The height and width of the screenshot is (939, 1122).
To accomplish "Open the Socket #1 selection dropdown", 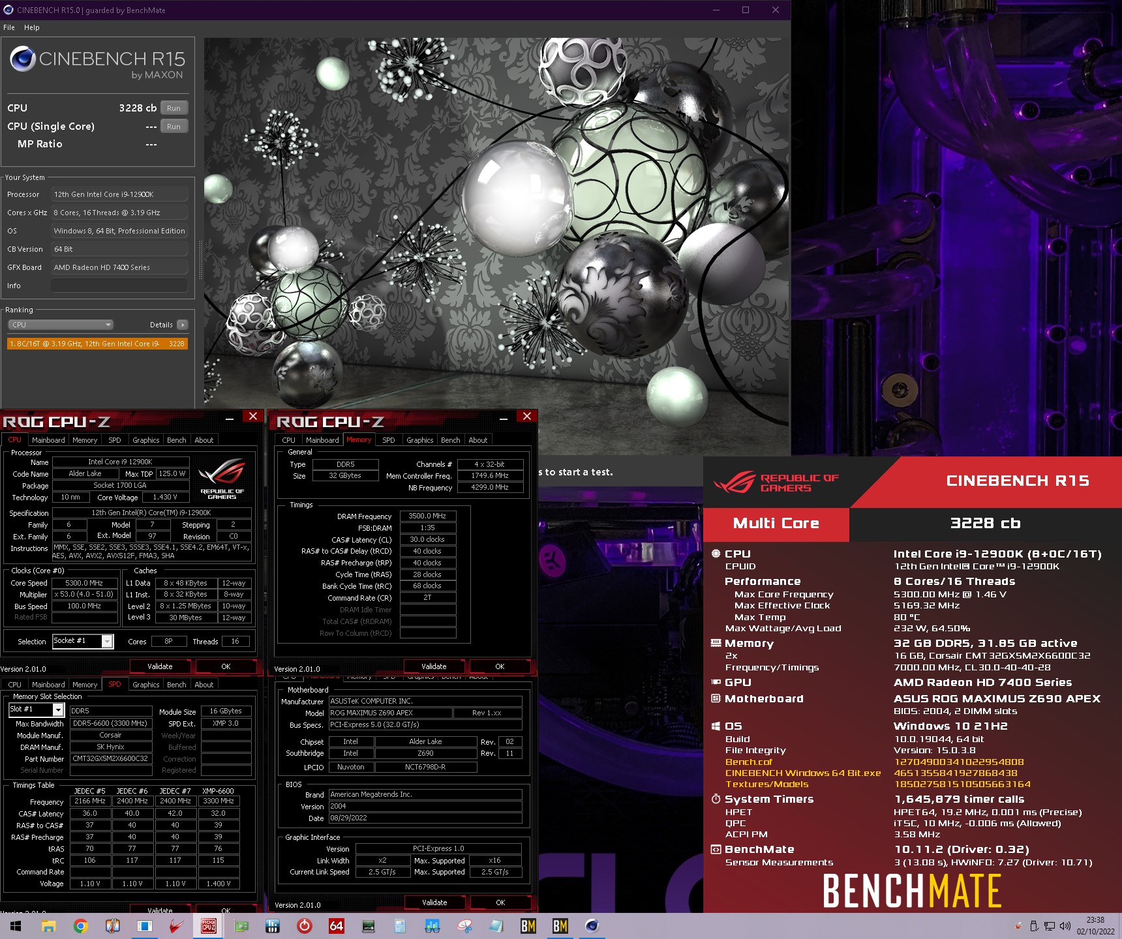I will click(x=83, y=641).
